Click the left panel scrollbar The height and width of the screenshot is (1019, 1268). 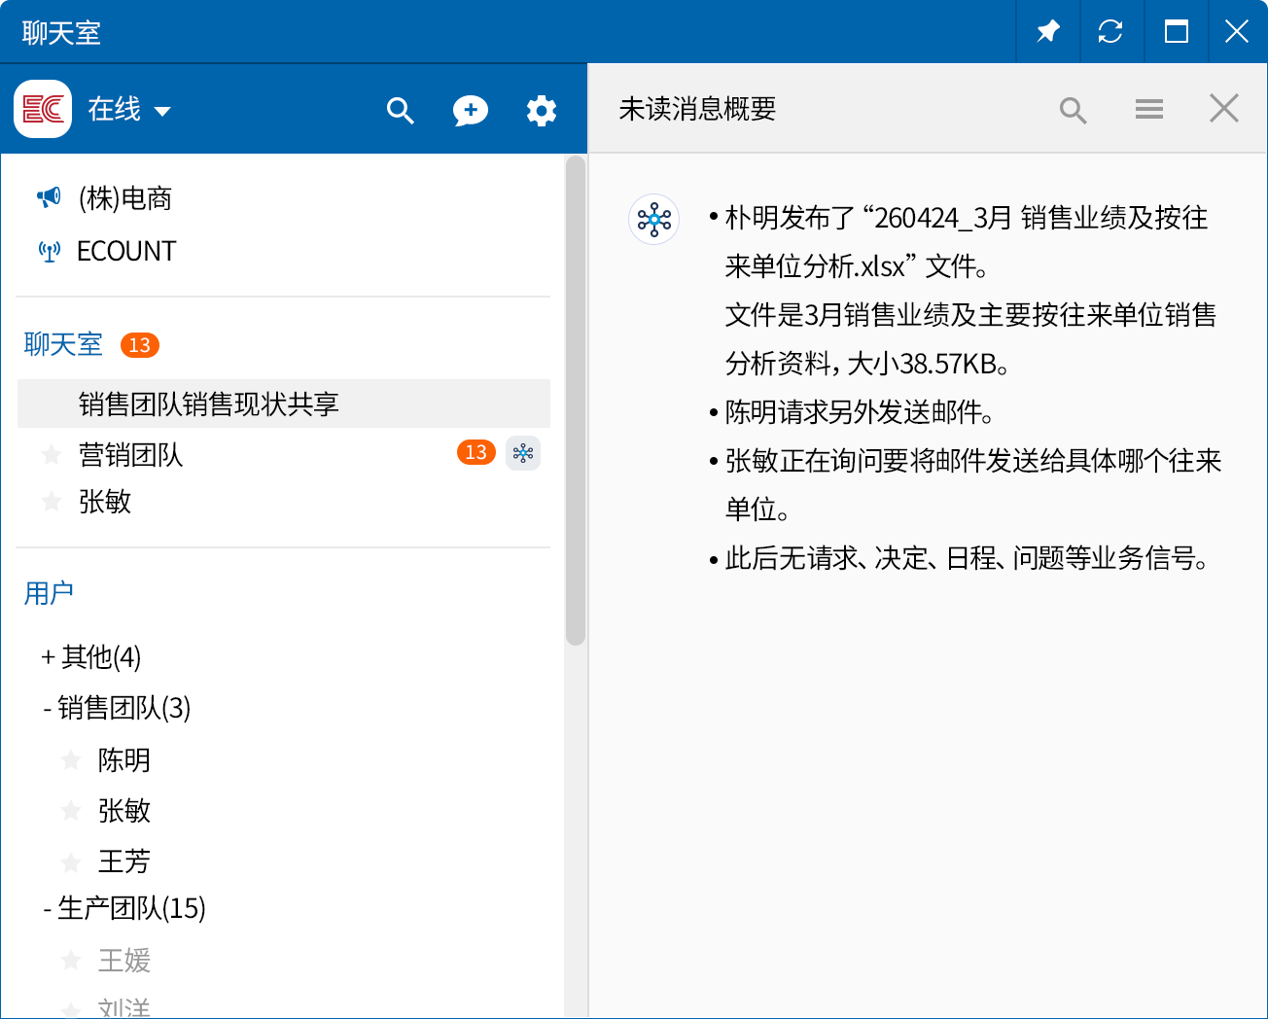576,401
